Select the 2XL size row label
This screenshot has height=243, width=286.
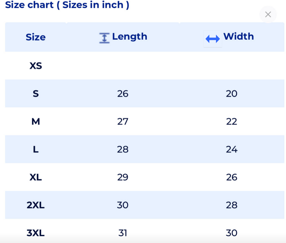point(36,205)
